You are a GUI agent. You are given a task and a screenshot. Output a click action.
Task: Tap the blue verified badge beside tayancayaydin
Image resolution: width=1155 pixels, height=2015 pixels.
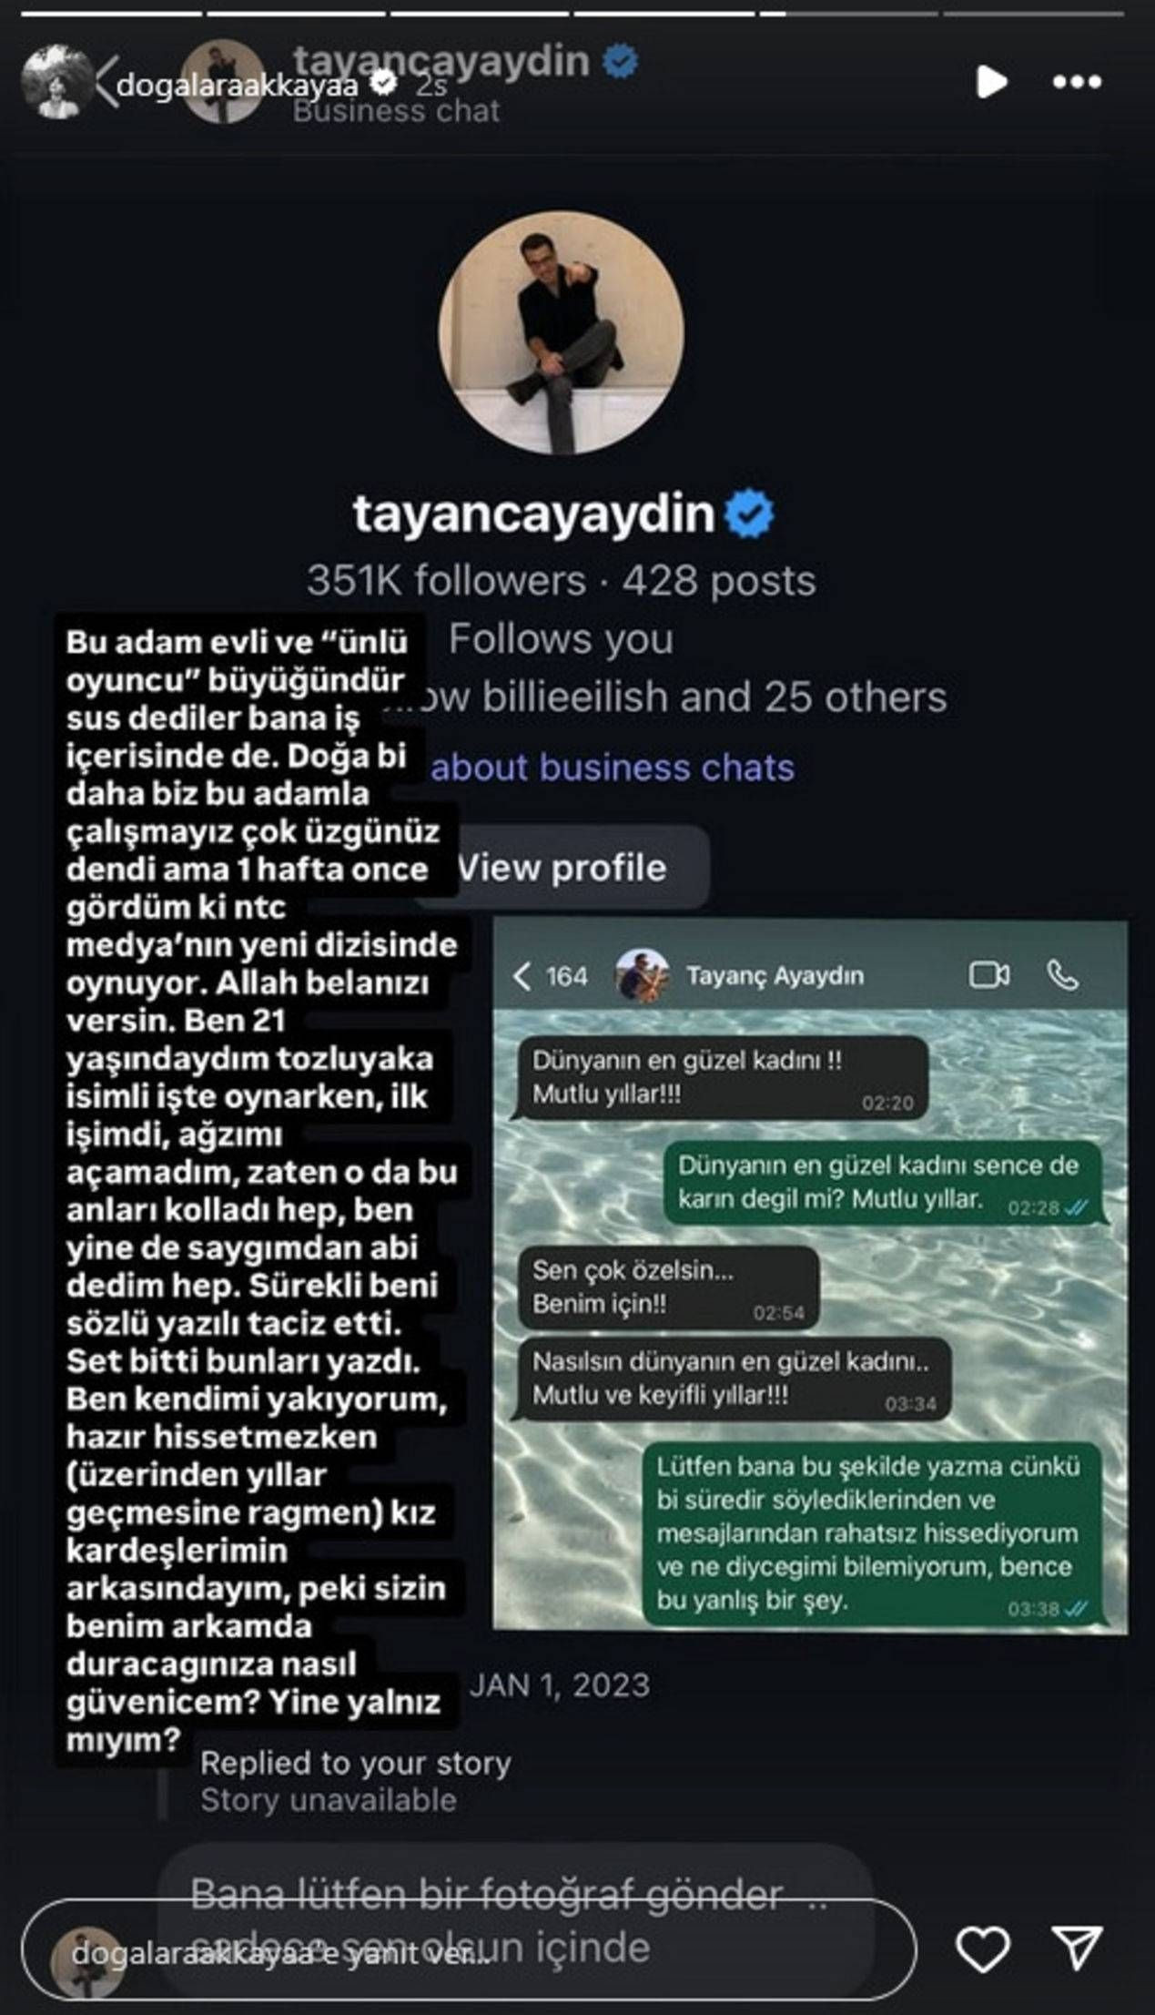[749, 514]
